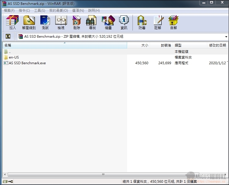This screenshot has height=185, width=229.
Task: Click the 防毒 (Virus Scan) icon
Action: (x=142, y=22)
